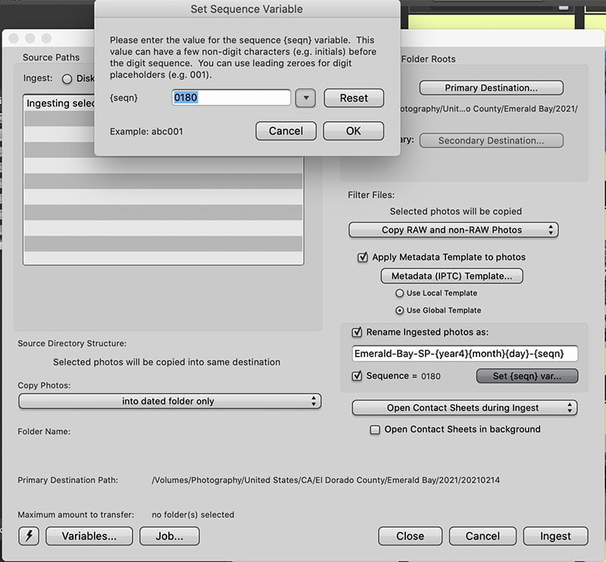
Task: Toggle the Sequence checkbox
Action: 357,376
